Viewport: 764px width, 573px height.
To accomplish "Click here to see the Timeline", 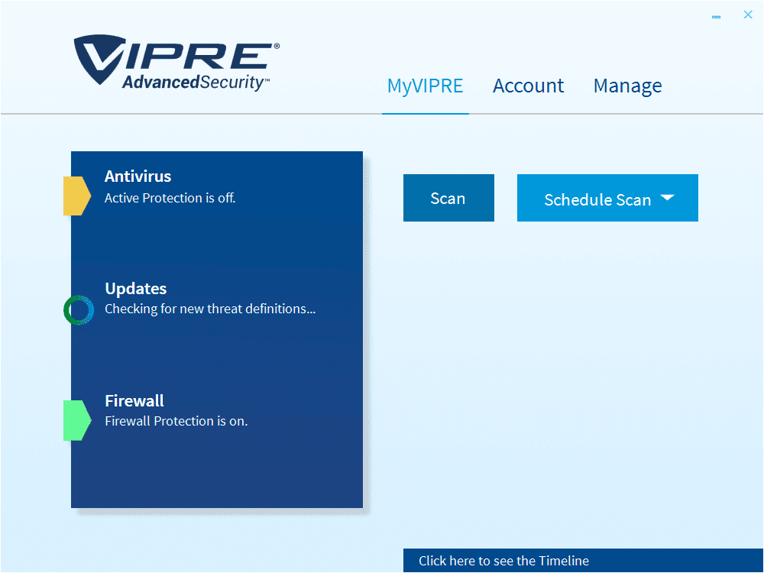I will pos(583,560).
